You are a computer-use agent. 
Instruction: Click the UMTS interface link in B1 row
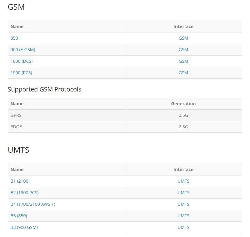(183, 181)
